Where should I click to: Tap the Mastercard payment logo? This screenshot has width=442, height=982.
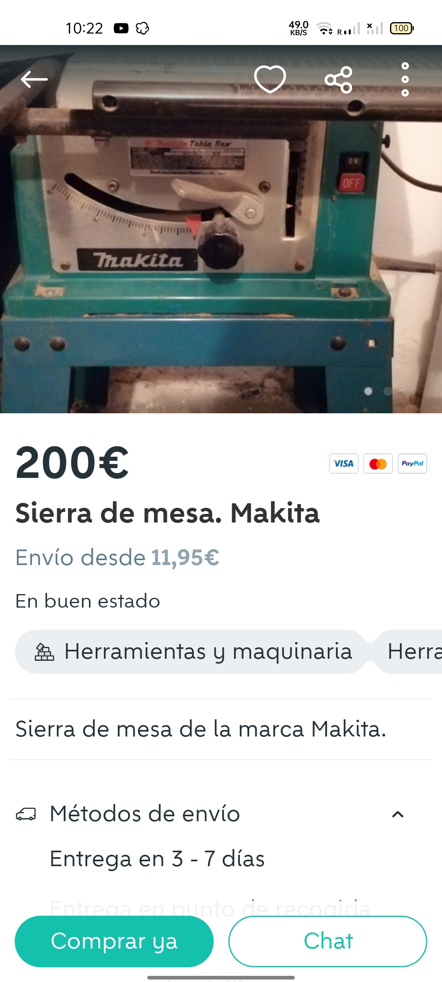(378, 464)
